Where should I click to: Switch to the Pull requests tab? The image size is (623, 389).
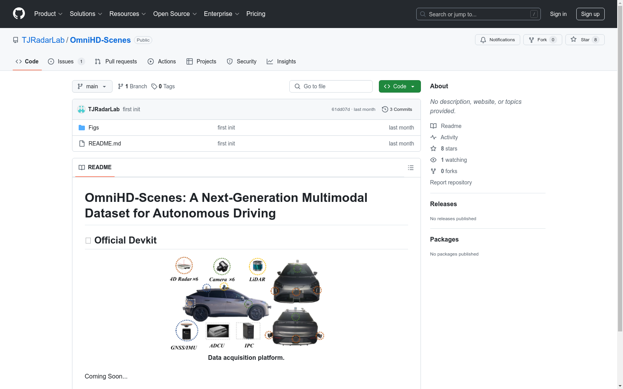(116, 61)
